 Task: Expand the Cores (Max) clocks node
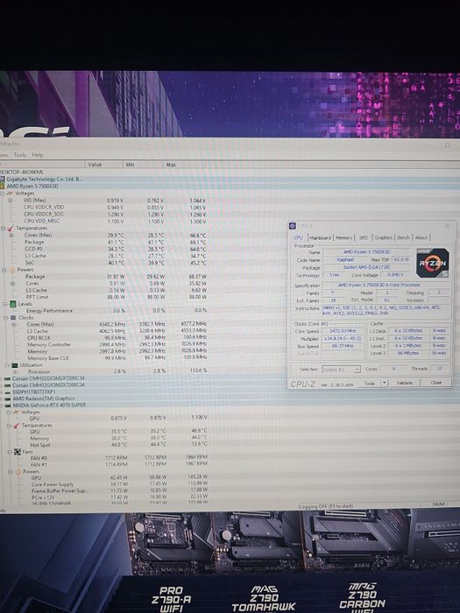14,325
